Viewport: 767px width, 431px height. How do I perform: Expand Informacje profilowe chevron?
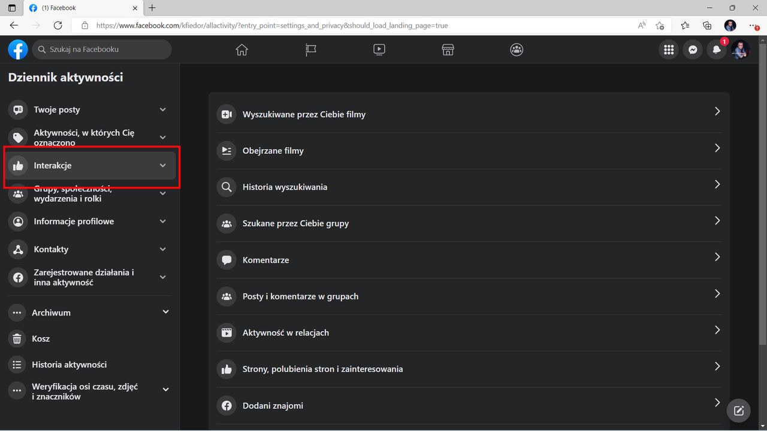[163, 221]
